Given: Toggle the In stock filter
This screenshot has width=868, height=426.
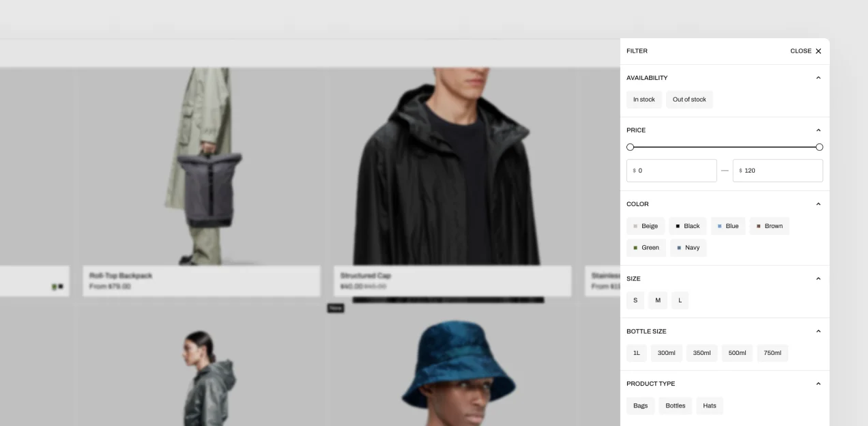Looking at the screenshot, I should click(x=643, y=100).
